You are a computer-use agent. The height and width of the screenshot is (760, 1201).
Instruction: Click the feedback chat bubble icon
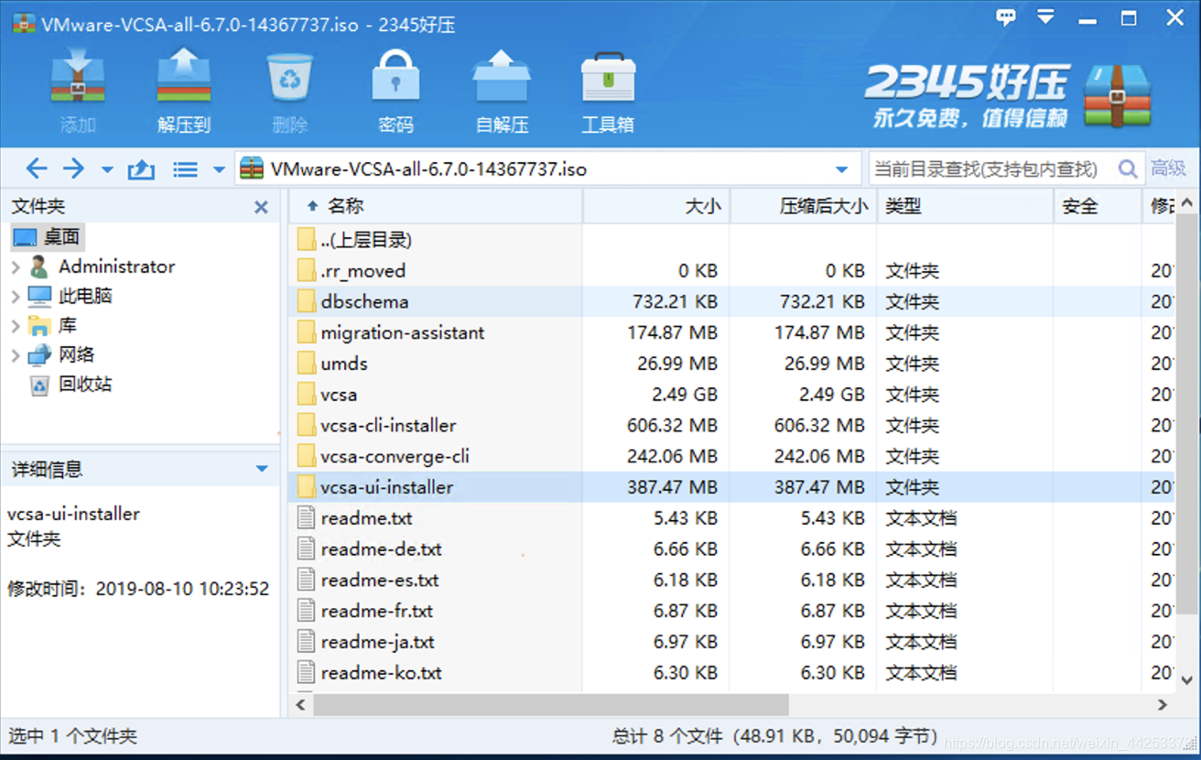1006,18
